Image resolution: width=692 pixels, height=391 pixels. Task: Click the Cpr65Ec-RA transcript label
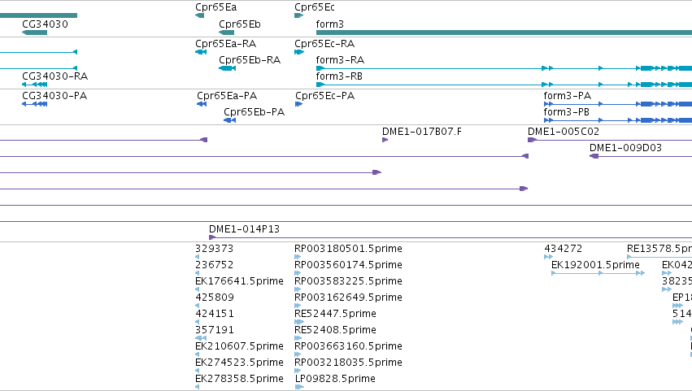tap(324, 44)
